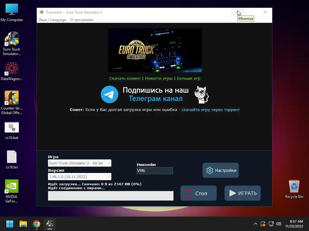Open the taskbar clock and date
This screenshot has height=231, width=309.
[x=294, y=224]
